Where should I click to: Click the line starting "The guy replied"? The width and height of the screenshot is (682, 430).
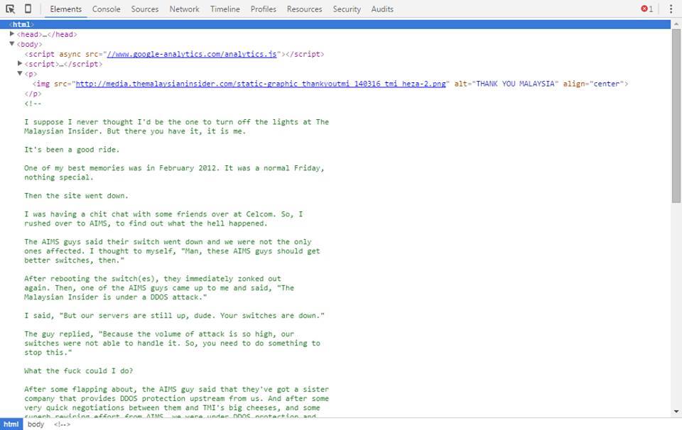(x=159, y=333)
